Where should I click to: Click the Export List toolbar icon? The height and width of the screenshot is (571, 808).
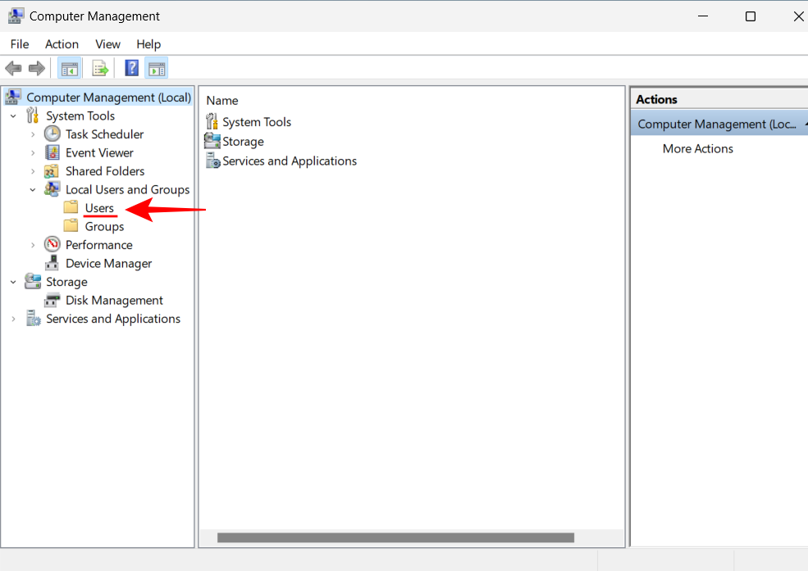pos(100,68)
